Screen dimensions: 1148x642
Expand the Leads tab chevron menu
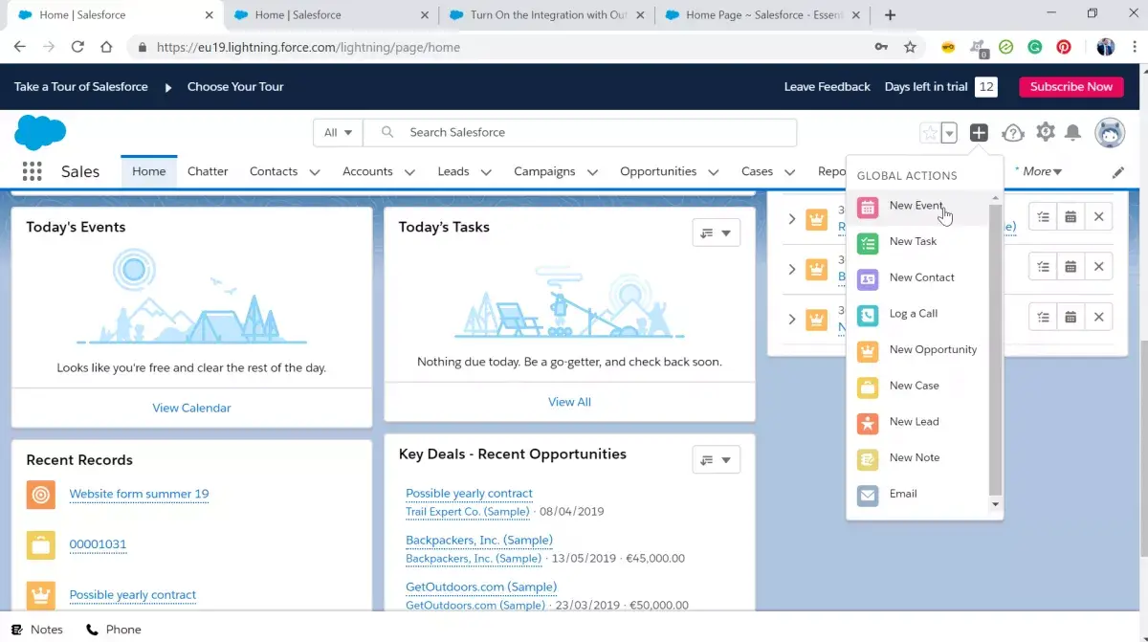click(x=486, y=172)
